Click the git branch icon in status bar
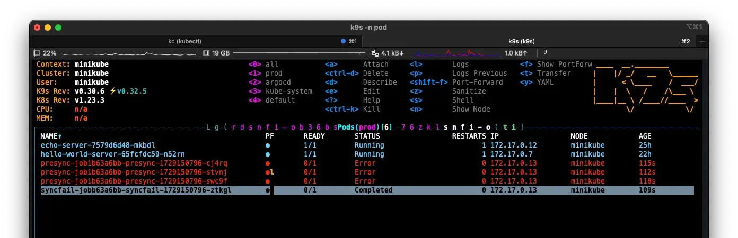This screenshot has width=738, height=238. (545, 53)
